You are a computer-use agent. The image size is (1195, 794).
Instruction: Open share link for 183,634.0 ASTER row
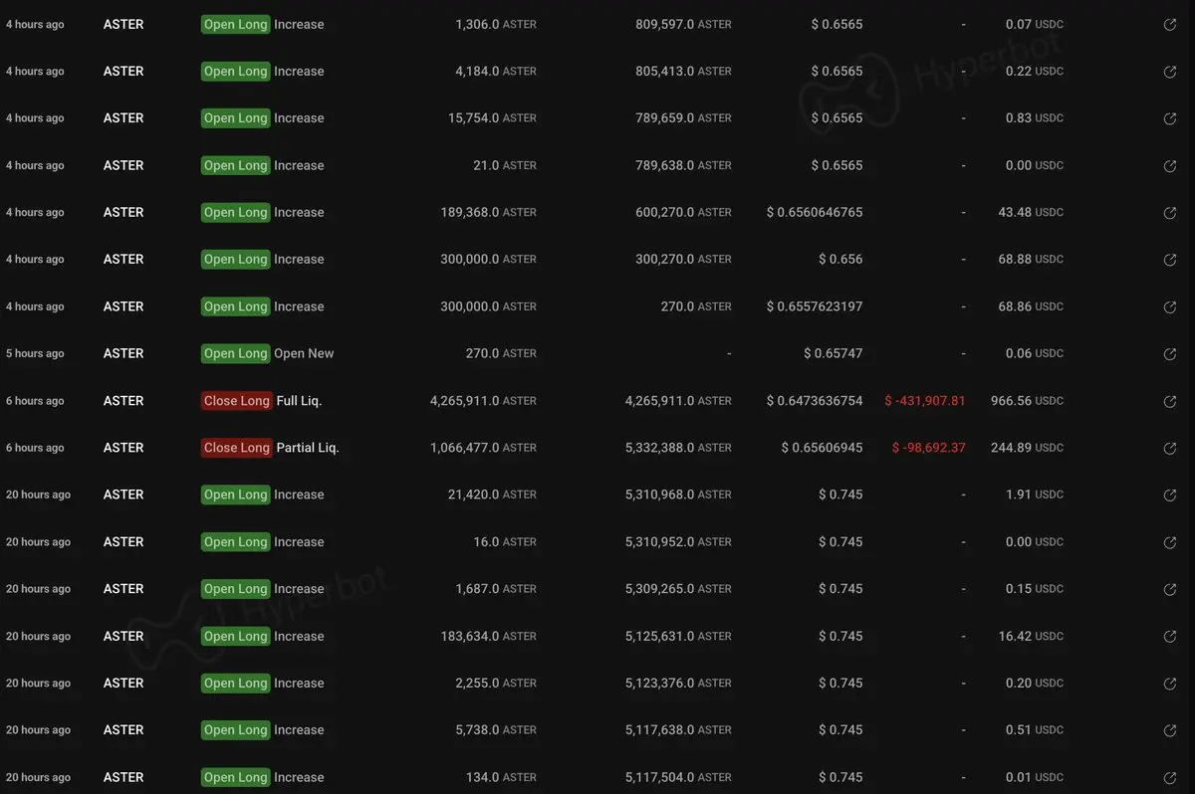tap(1170, 637)
